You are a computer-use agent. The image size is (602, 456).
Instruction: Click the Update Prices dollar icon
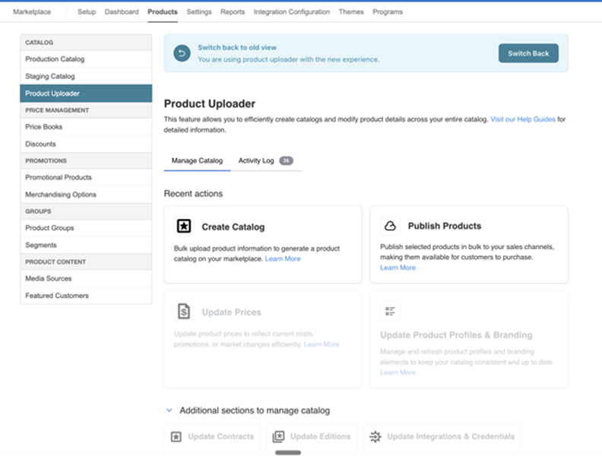click(183, 312)
